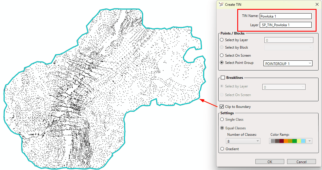Choose the Gradient setting option
Viewport: 322px width, 170px height.
[222, 149]
